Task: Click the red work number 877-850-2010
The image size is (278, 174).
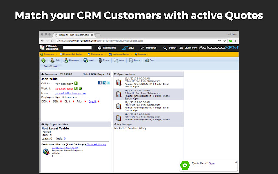Action: click(x=64, y=89)
